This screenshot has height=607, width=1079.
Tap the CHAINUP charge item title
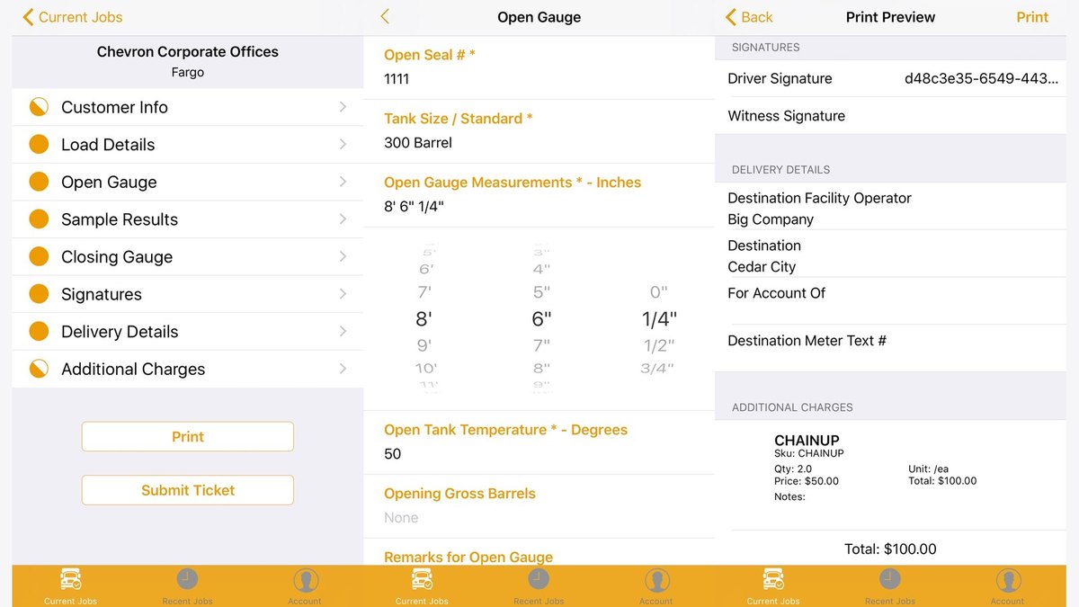807,441
